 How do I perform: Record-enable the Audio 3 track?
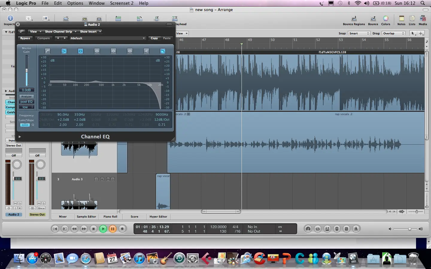click(x=102, y=179)
